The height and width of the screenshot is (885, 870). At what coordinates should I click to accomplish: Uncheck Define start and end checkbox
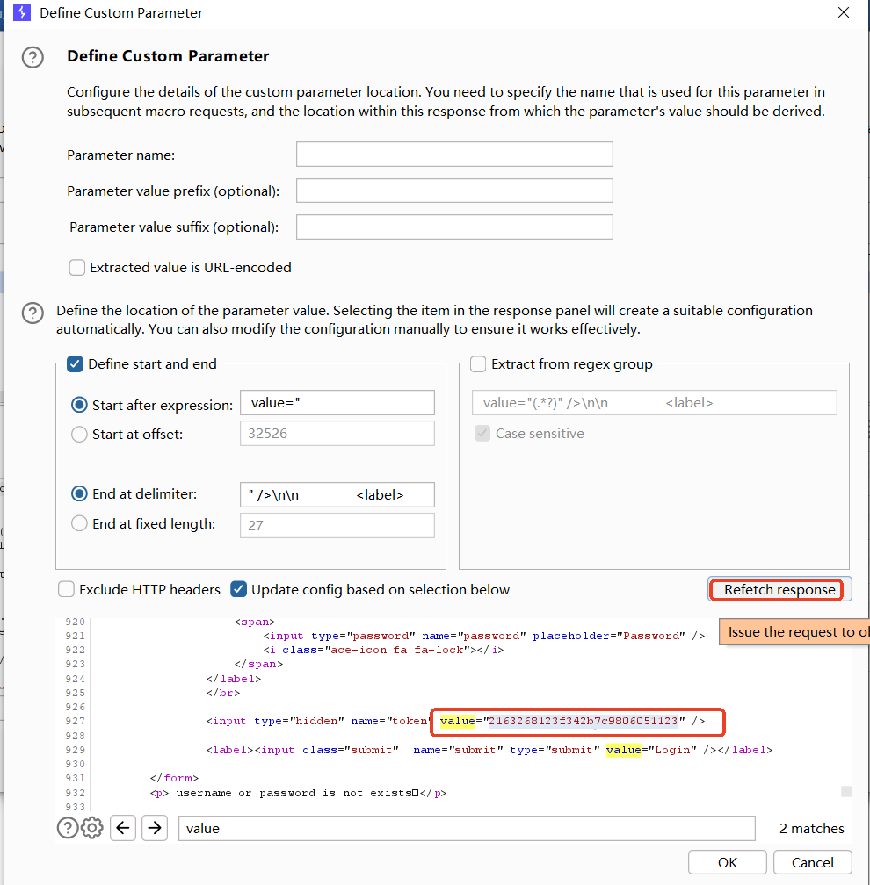coord(76,364)
